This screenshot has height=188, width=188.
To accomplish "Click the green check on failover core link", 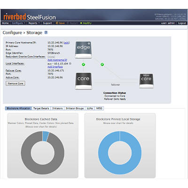I will coord(102,64).
